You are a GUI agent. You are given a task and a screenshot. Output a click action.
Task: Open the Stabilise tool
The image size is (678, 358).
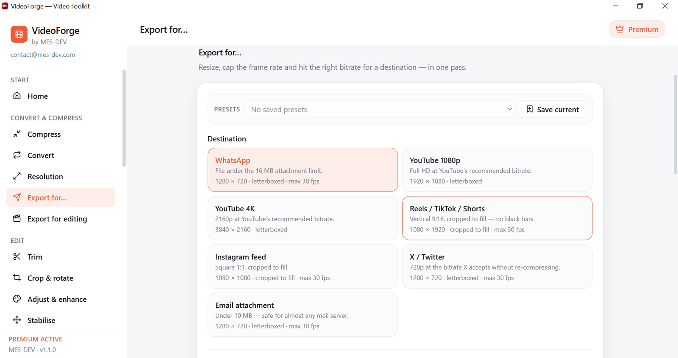tap(61, 320)
